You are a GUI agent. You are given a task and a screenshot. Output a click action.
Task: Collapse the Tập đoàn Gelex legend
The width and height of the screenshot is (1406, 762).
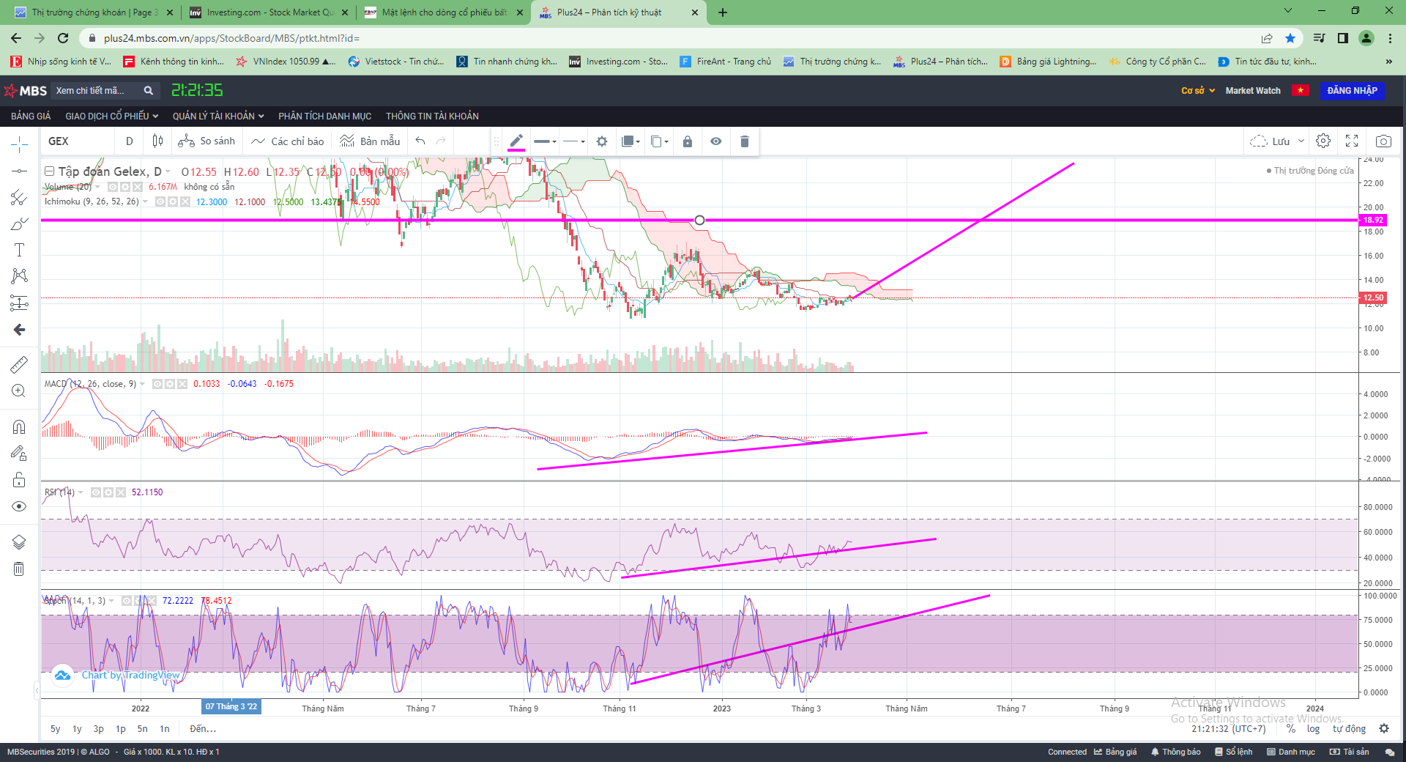click(x=49, y=171)
